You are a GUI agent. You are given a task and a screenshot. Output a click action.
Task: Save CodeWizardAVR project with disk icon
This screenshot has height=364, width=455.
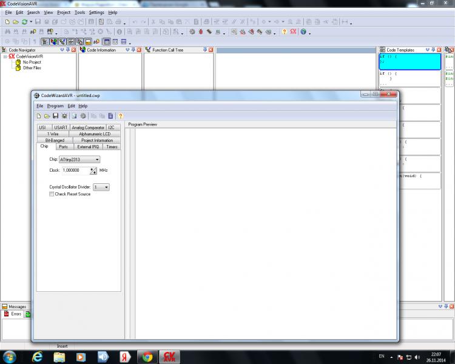pyautogui.click(x=55, y=116)
